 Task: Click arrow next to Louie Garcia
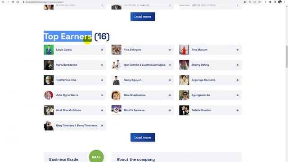[102, 50]
